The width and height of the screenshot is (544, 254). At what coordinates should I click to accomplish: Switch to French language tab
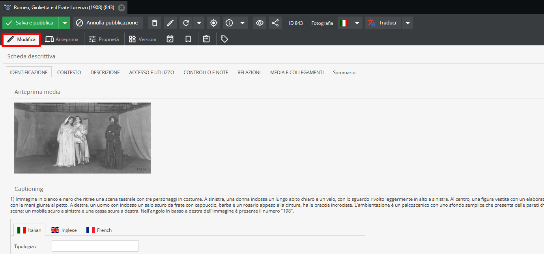[99, 230]
